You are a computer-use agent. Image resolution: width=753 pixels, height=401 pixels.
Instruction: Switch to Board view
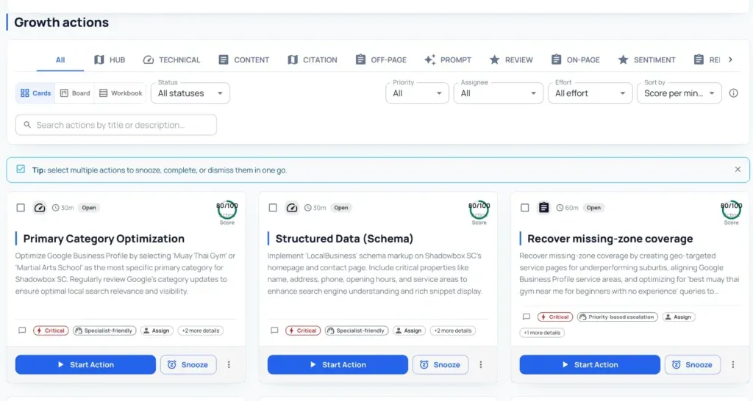coord(75,93)
